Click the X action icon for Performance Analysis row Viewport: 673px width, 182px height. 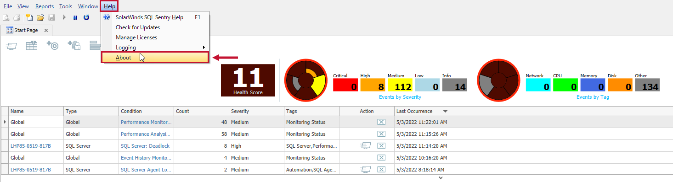click(381, 134)
